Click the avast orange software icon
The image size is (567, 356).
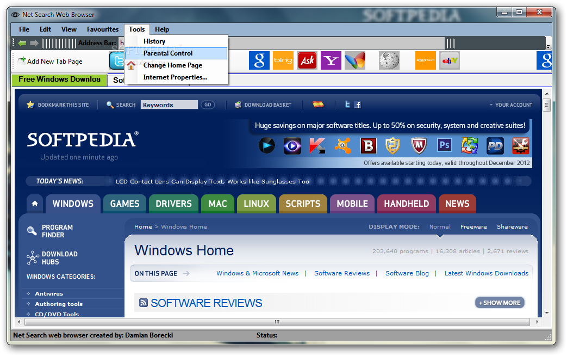343,145
